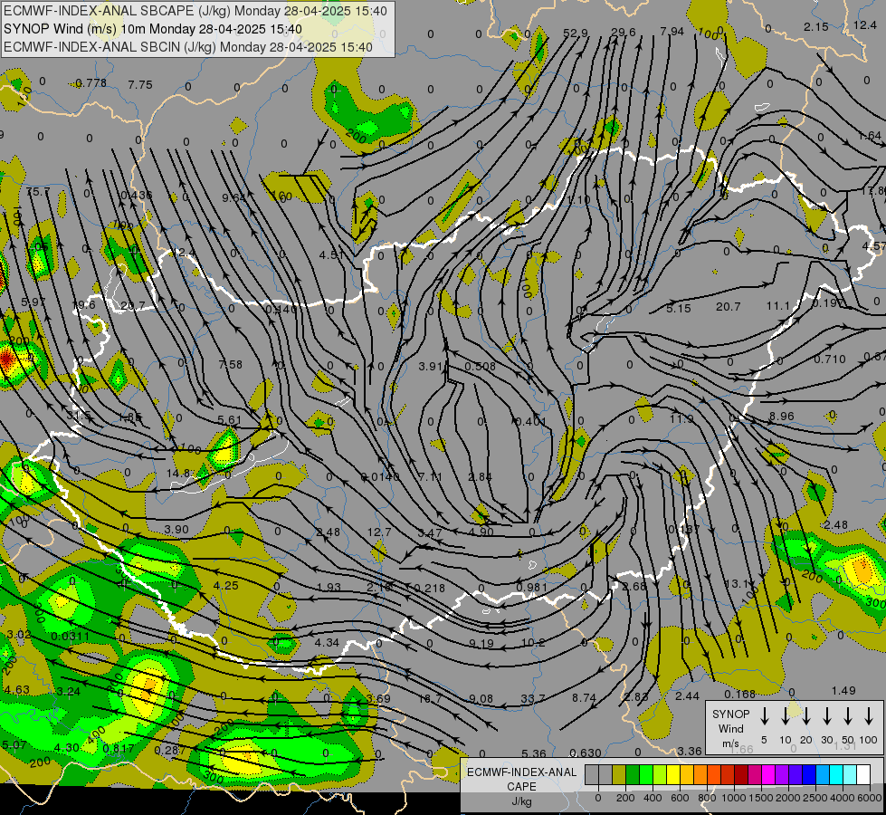Select the olive CAPE legend swatch
This screenshot has height=815, width=886.
pyautogui.click(x=619, y=775)
